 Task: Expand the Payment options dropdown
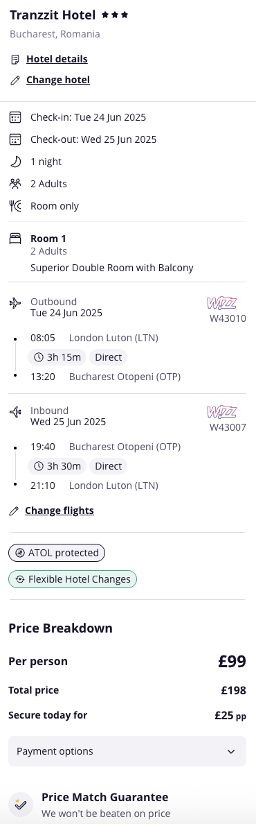click(x=127, y=751)
